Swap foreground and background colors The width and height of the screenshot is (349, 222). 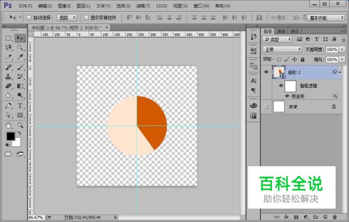point(19,133)
